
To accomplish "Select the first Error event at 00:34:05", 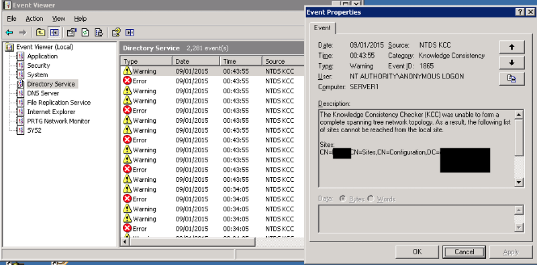I will [212, 199].
